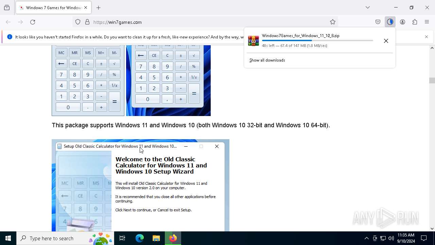Show all downloads
The width and height of the screenshot is (435, 245).
click(x=267, y=60)
